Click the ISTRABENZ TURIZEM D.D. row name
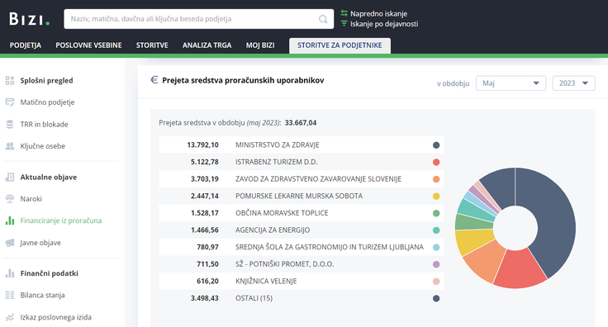 pyautogui.click(x=277, y=162)
